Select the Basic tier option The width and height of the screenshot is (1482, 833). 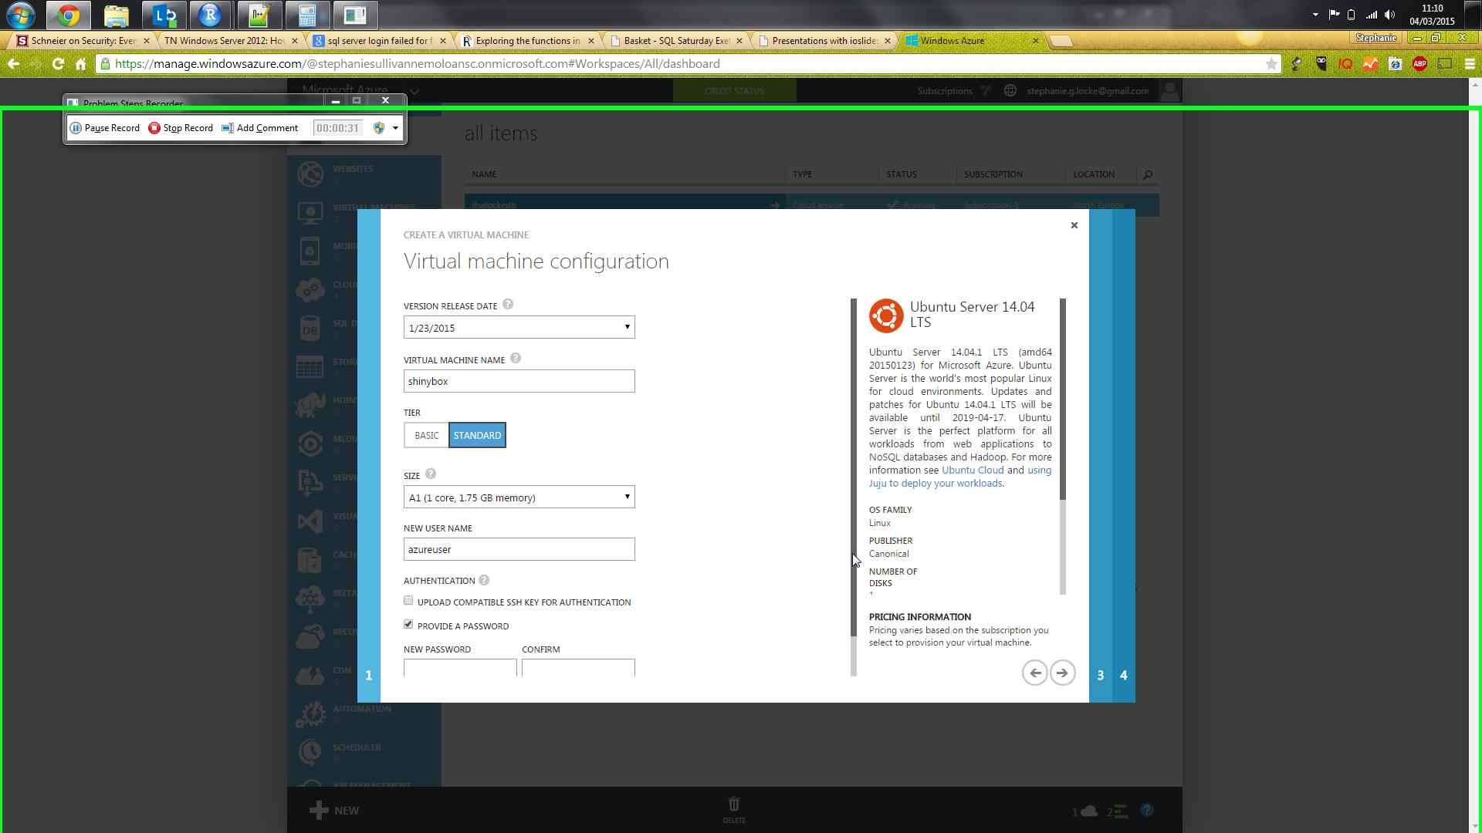pos(426,436)
